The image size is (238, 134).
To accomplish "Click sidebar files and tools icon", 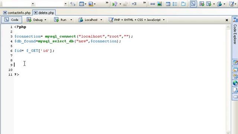I will 235,76.
